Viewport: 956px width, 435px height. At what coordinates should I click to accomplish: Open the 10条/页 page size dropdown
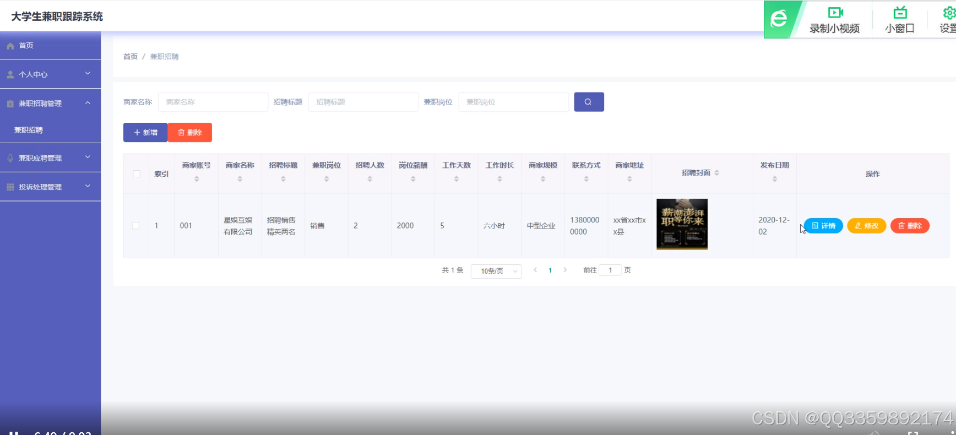pos(496,271)
